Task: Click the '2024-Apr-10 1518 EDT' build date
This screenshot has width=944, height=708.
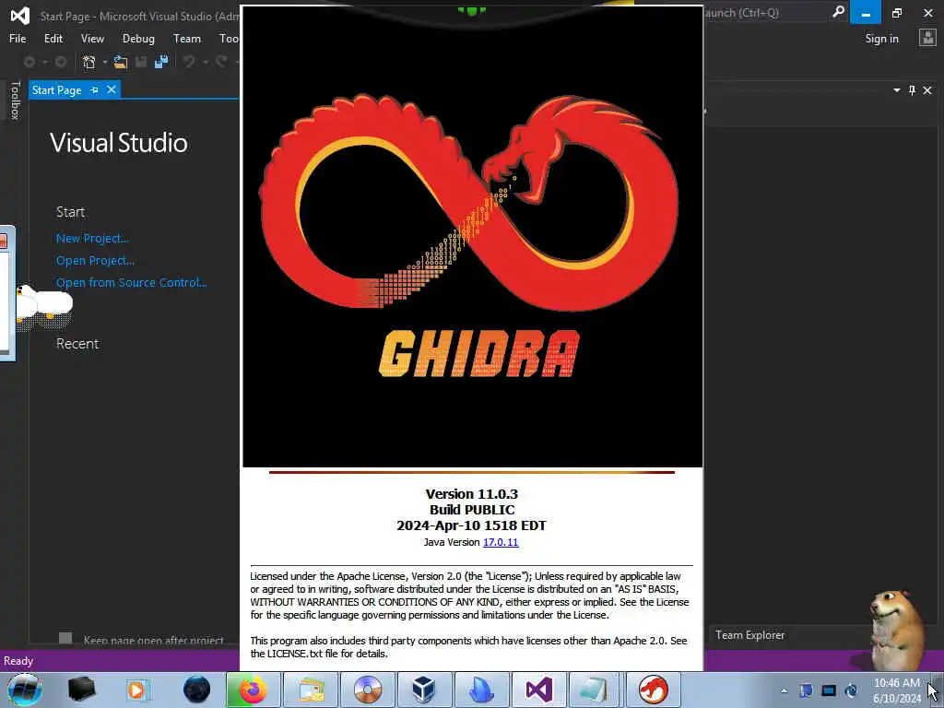Action: coord(471,525)
